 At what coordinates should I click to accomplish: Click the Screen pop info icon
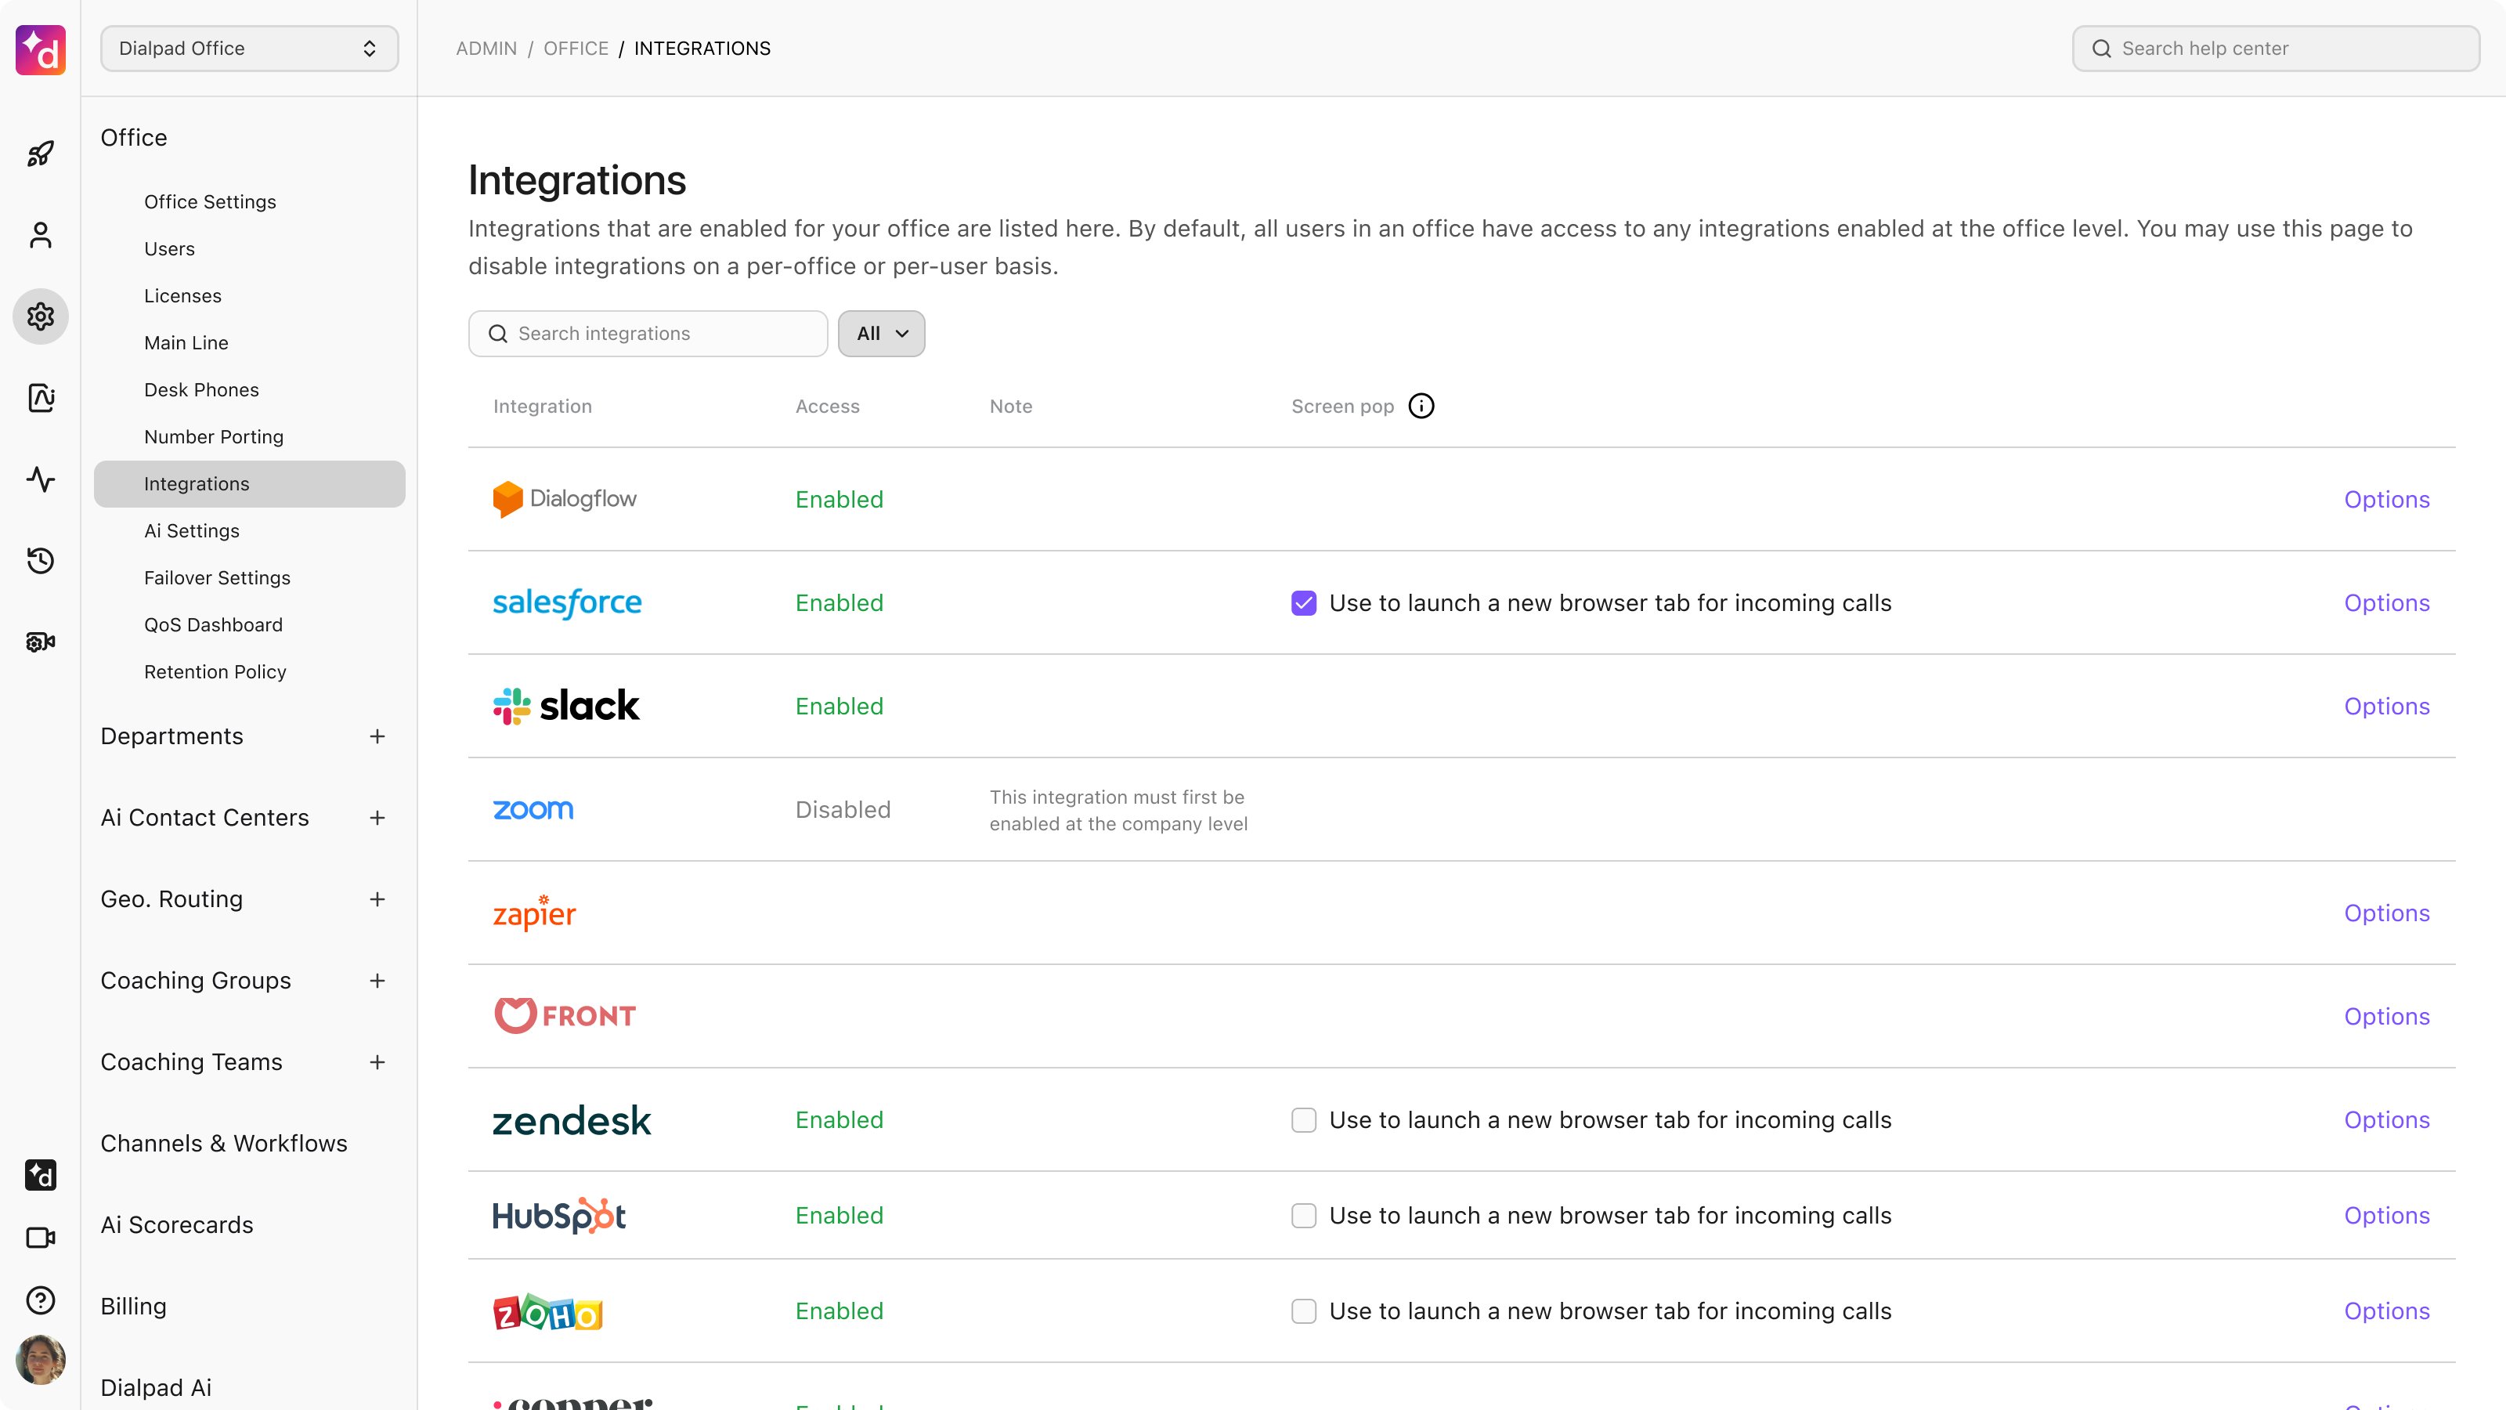[1421, 406]
